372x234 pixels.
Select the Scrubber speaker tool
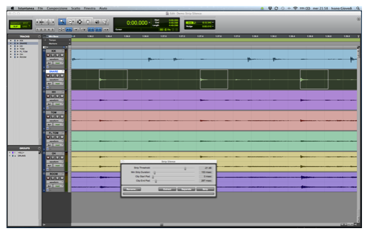[x=97, y=22]
